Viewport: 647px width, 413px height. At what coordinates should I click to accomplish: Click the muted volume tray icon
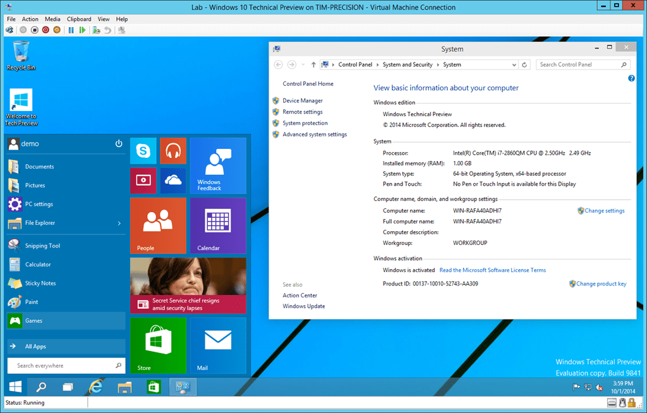click(x=599, y=387)
